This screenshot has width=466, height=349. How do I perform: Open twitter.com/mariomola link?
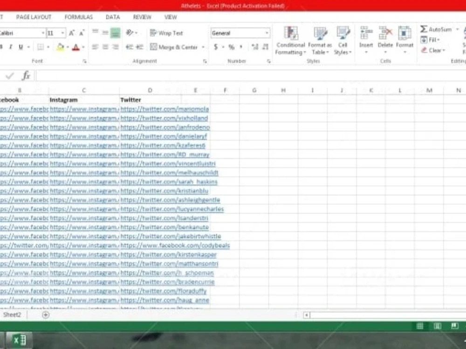pos(164,109)
